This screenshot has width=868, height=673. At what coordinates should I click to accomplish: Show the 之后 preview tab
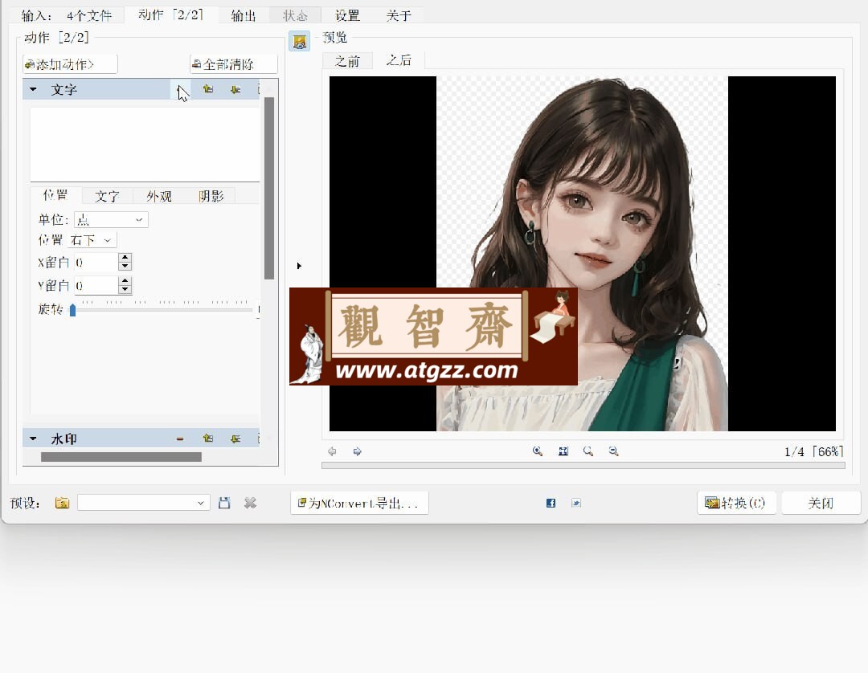[399, 60]
